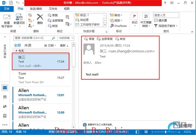
Task: Open the Rules (规则) dropdown
Action: coord(116,20)
